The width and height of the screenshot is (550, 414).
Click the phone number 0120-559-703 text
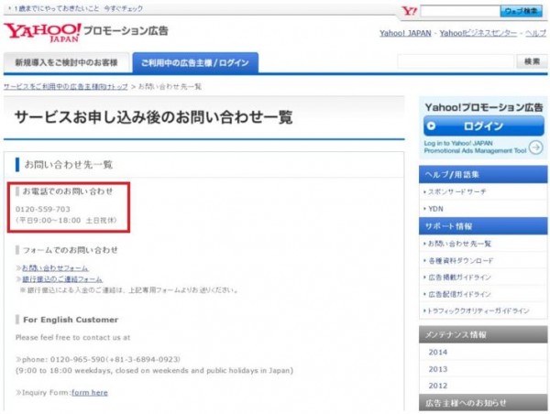[43, 209]
